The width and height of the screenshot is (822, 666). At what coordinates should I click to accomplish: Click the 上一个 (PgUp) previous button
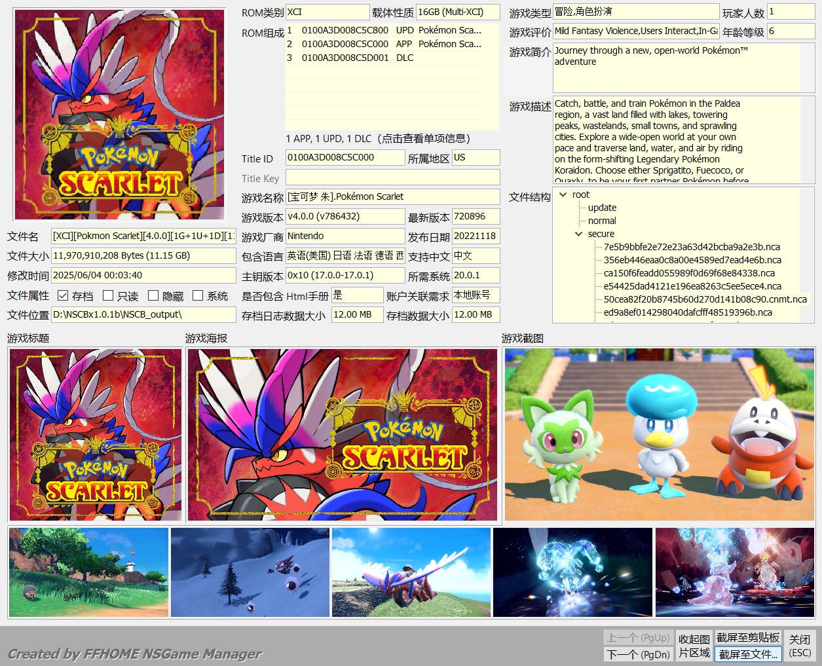638,638
